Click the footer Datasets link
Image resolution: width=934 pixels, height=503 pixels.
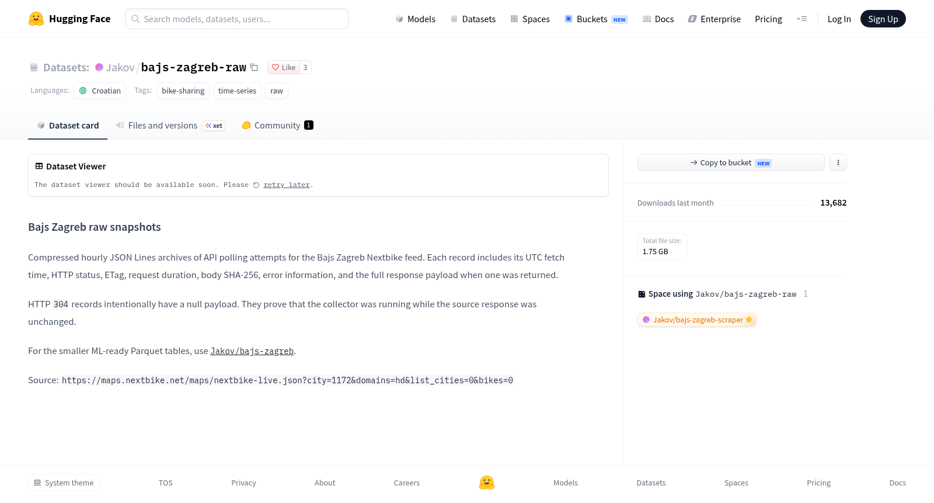point(651,483)
